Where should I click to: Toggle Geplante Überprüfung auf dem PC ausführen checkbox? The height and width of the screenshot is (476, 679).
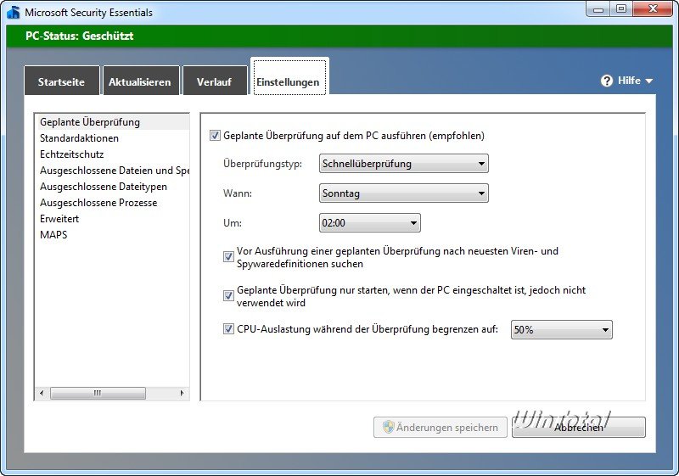pyautogui.click(x=215, y=136)
